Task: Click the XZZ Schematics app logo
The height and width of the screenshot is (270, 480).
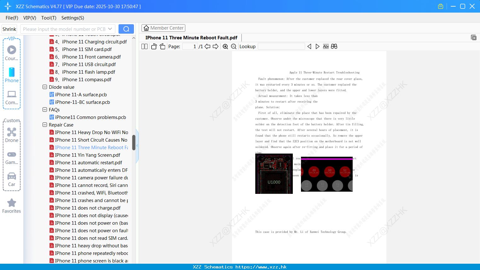Action: pyautogui.click(x=8, y=6)
